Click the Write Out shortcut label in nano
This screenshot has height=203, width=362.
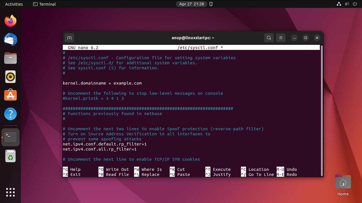point(117,169)
